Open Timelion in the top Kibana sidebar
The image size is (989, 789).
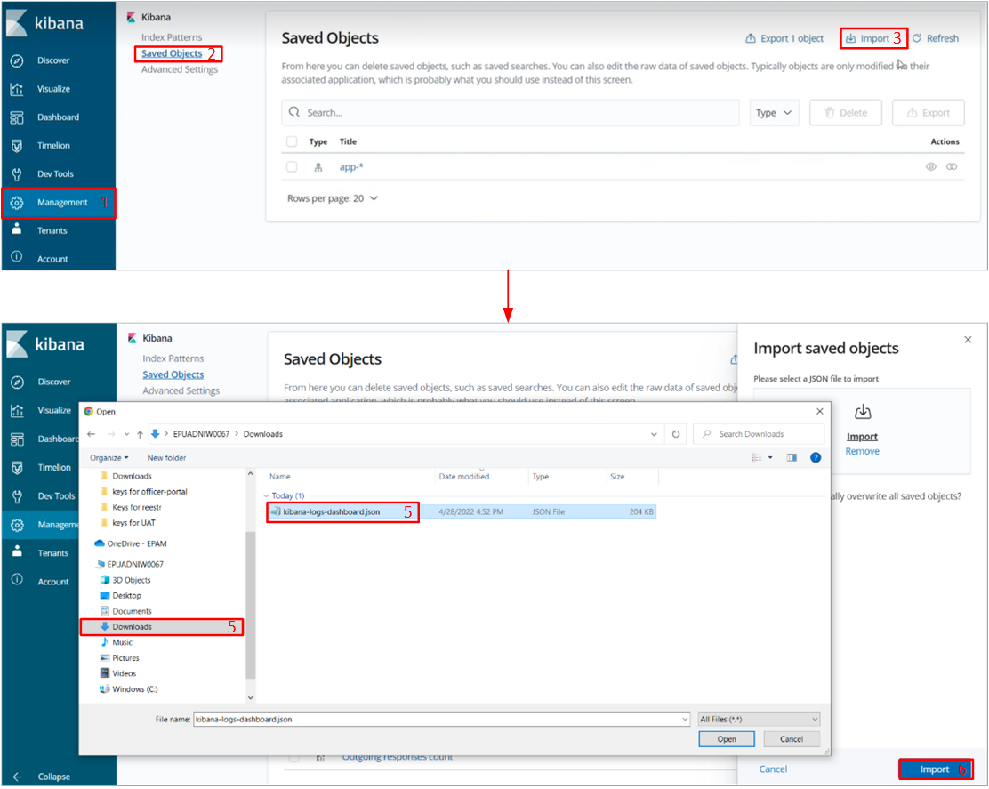pos(53,146)
